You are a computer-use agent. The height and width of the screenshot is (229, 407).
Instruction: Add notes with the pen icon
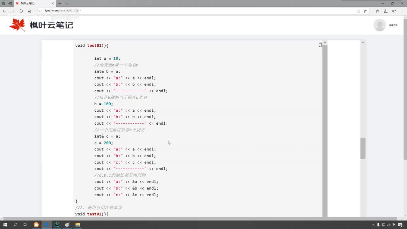pyautogui.click(x=386, y=11)
